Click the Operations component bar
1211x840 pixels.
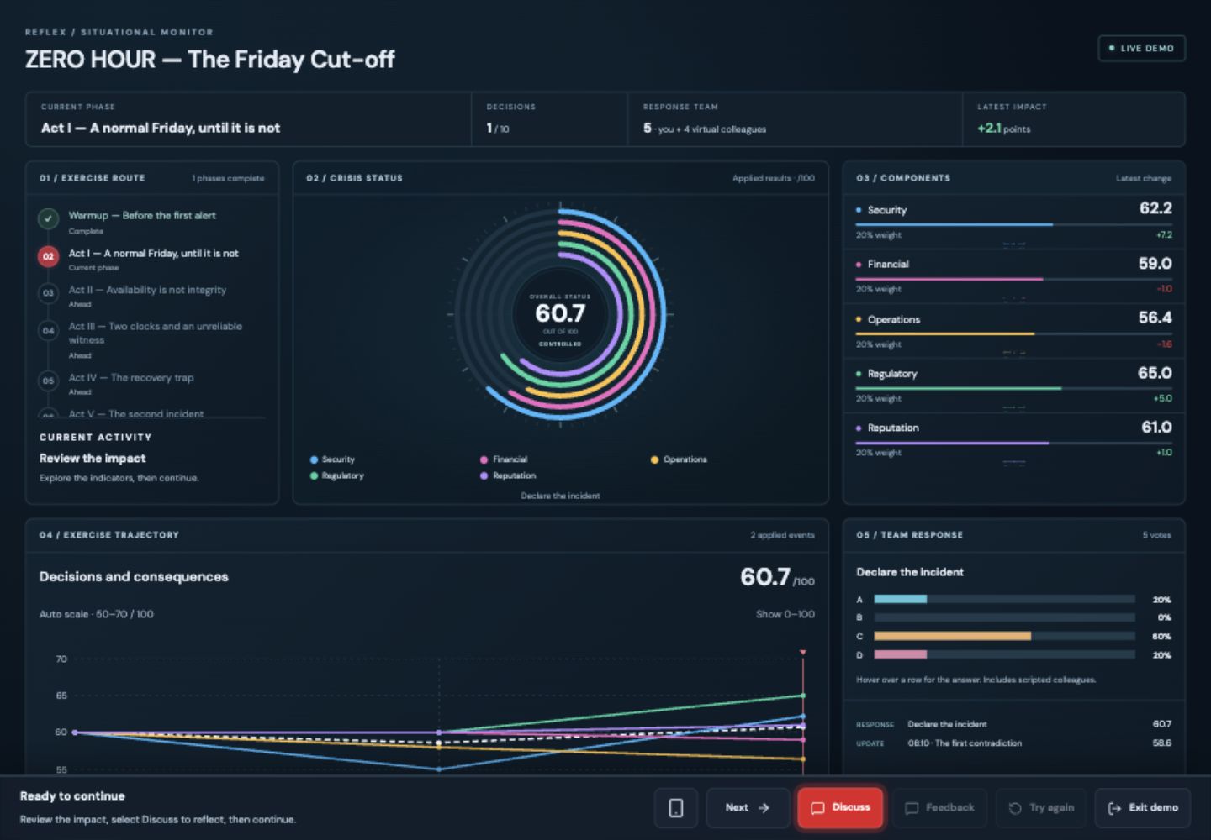(1013, 334)
